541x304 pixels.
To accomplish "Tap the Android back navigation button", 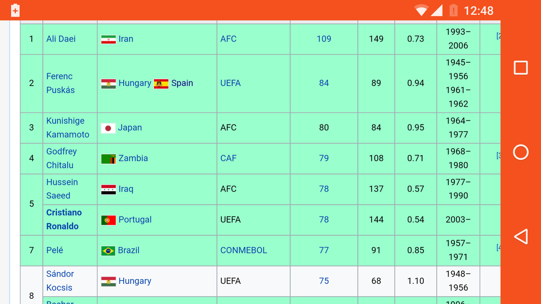I will point(521,237).
